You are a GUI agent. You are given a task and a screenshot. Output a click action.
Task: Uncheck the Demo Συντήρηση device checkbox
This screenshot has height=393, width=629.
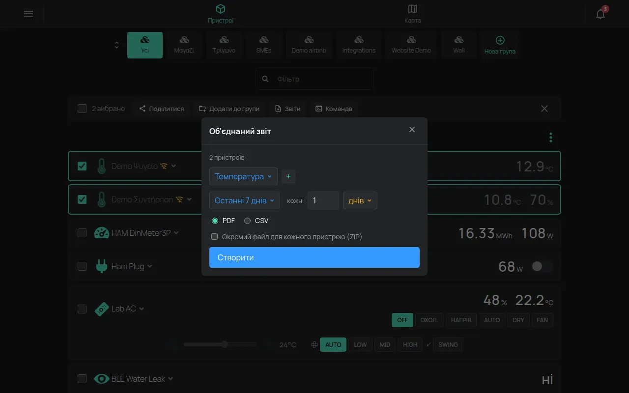coord(82,199)
